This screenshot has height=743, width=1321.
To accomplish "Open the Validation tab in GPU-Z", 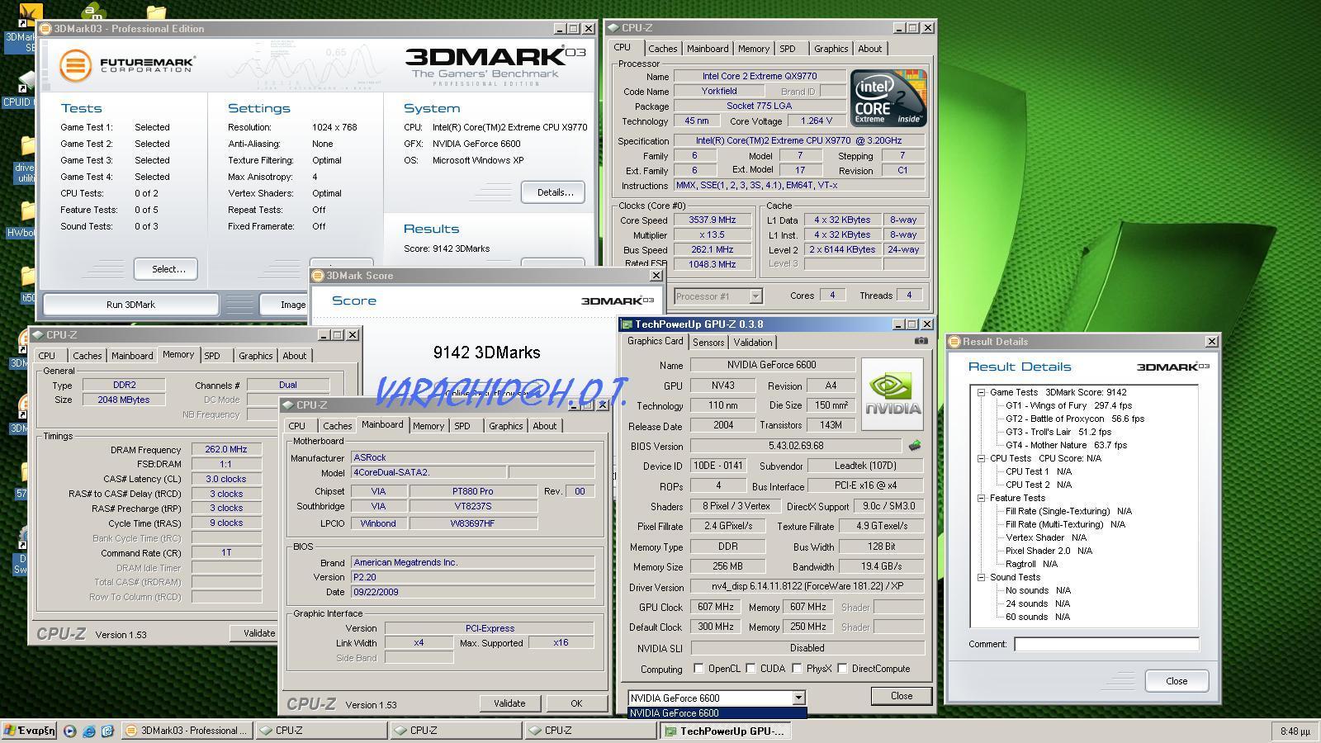I will 753,343.
